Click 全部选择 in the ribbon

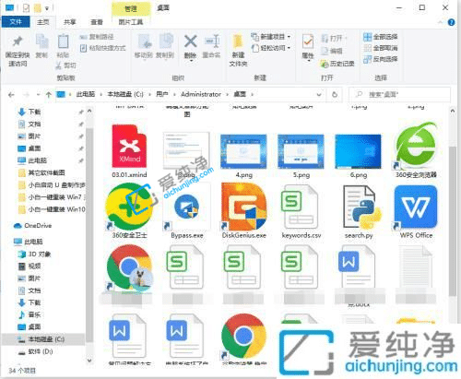pos(381,37)
